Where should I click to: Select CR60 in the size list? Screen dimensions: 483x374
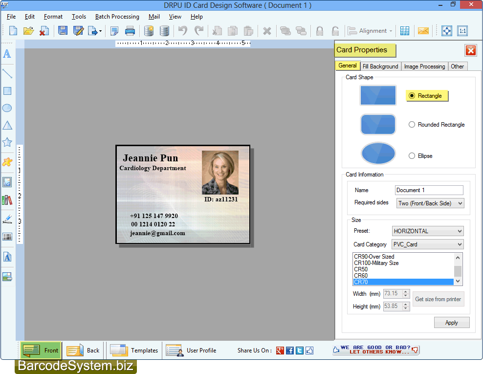tap(403, 276)
